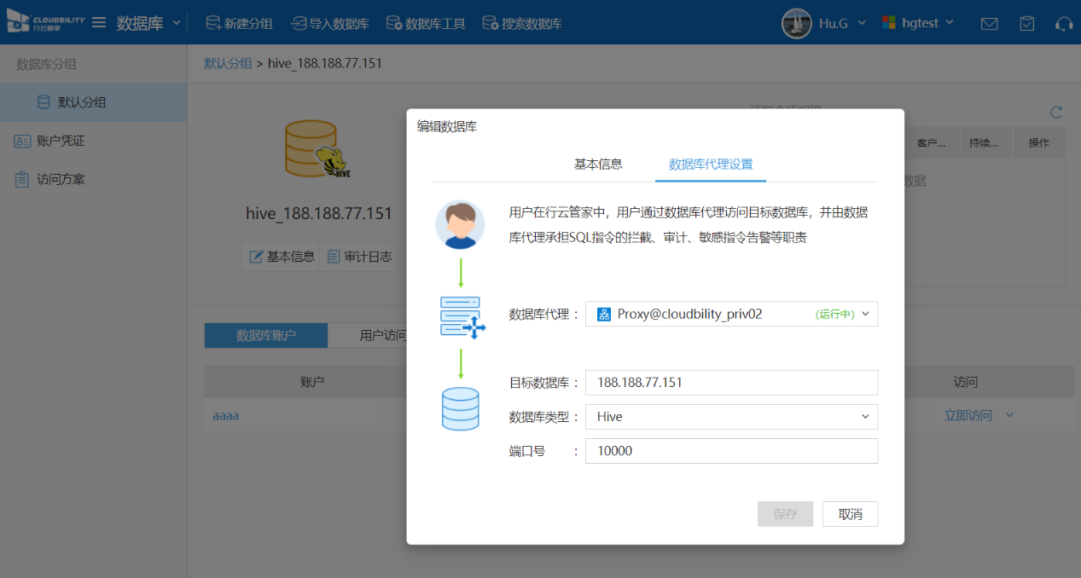Open the 数据库类型 Hive dropdown
The image size is (1081, 578).
[x=731, y=417]
